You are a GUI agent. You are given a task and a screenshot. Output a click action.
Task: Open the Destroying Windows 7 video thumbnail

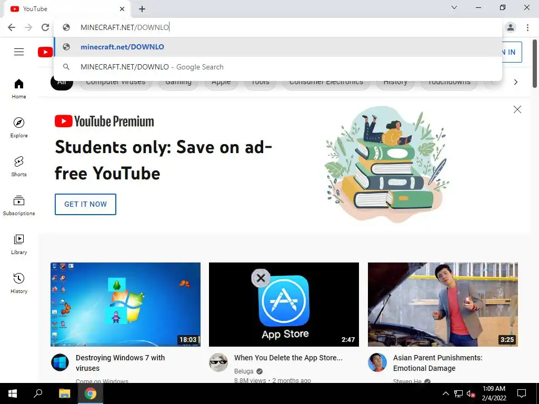[125, 305]
